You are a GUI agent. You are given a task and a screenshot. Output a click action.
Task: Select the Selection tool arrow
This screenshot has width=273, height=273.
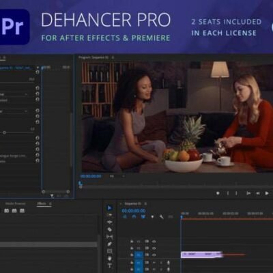coord(109,207)
